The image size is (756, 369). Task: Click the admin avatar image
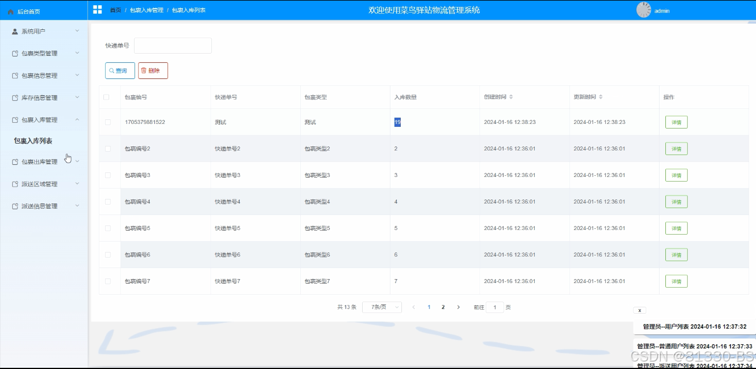(x=644, y=10)
